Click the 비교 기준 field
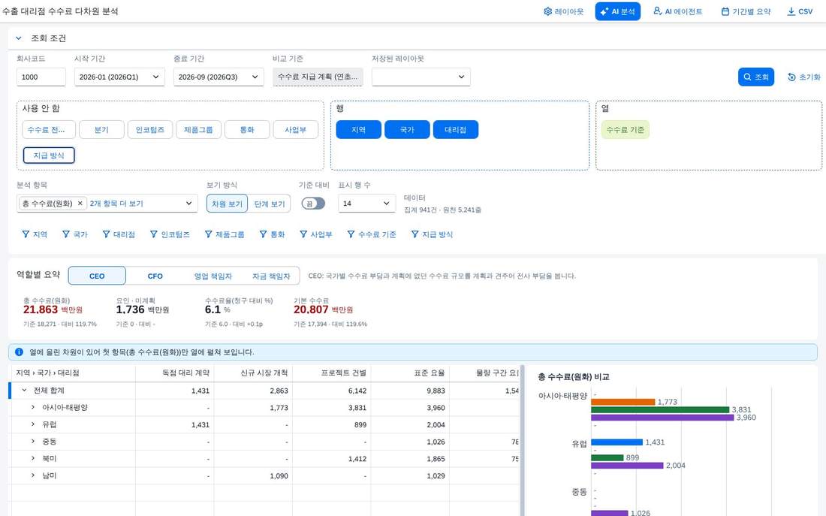This screenshot has width=826, height=516. (318, 77)
